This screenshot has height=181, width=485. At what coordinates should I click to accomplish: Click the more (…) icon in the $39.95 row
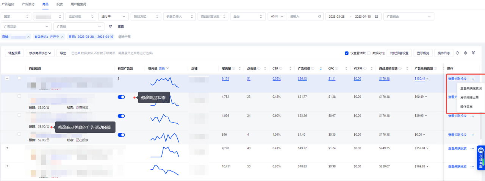(x=472, y=116)
